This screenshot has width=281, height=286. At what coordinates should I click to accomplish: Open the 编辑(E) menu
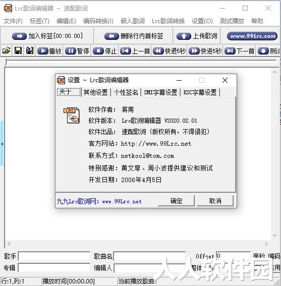[66, 21]
